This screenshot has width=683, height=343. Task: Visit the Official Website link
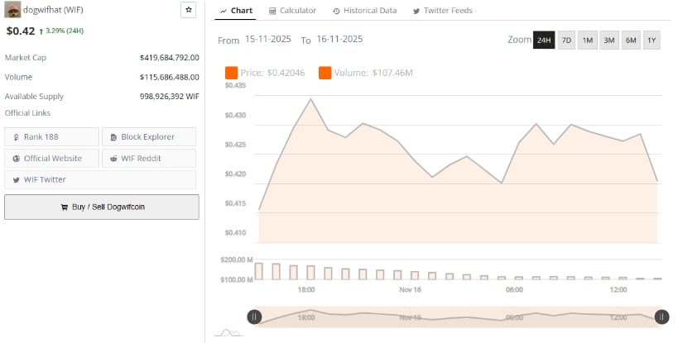(51, 158)
